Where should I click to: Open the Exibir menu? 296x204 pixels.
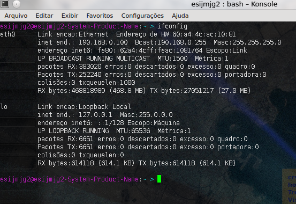pyautogui.click(x=70, y=16)
